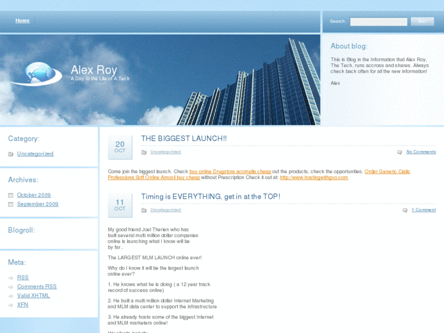Click the folder icon beside sidebar Uncategorized
This screenshot has width=444, height=333.
click(11, 154)
